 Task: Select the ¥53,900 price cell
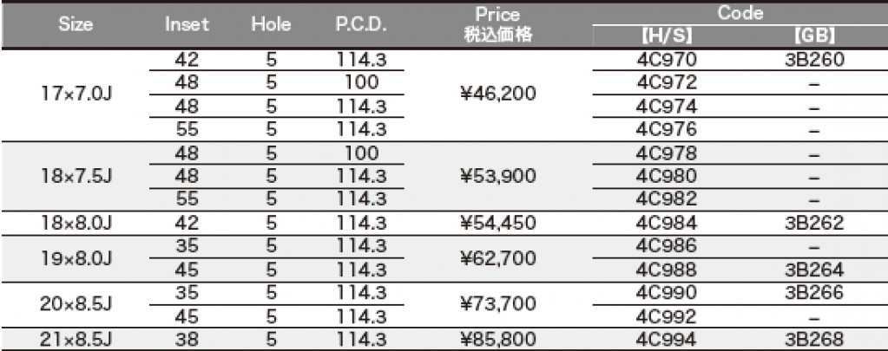(497, 176)
